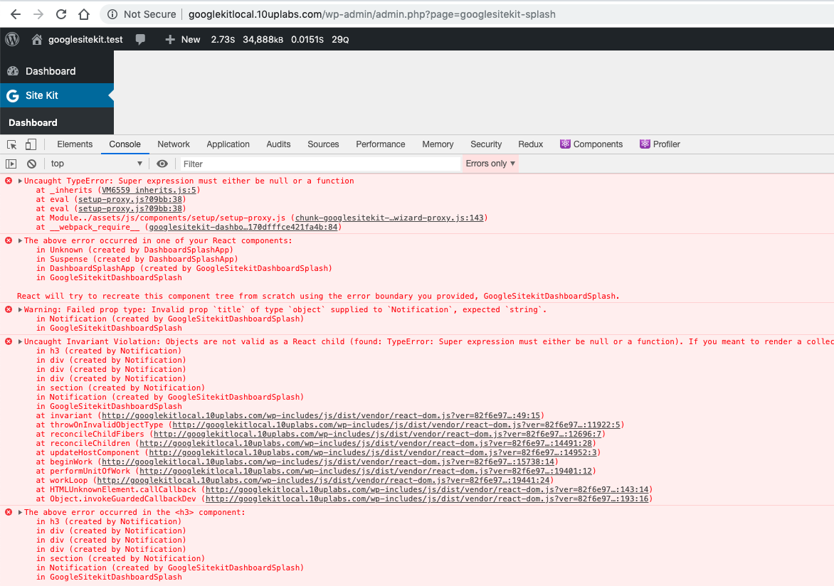Switch to the Performance tab

click(380, 144)
